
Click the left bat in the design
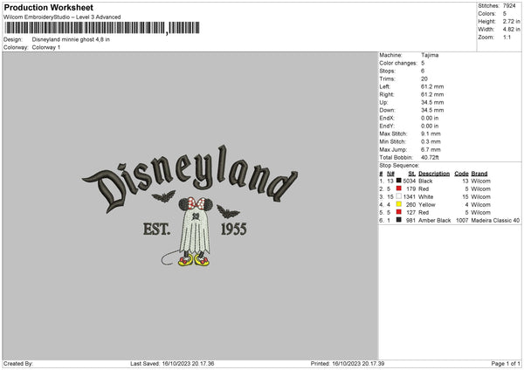164,196
